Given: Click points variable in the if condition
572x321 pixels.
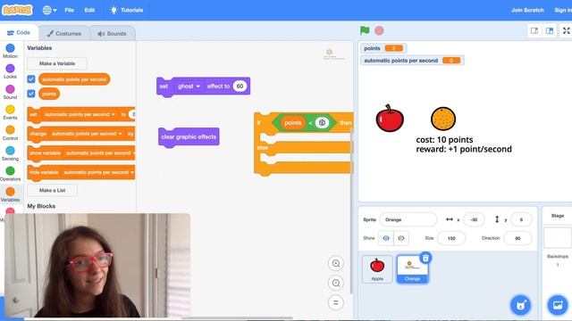Looking at the screenshot, I should point(293,123).
